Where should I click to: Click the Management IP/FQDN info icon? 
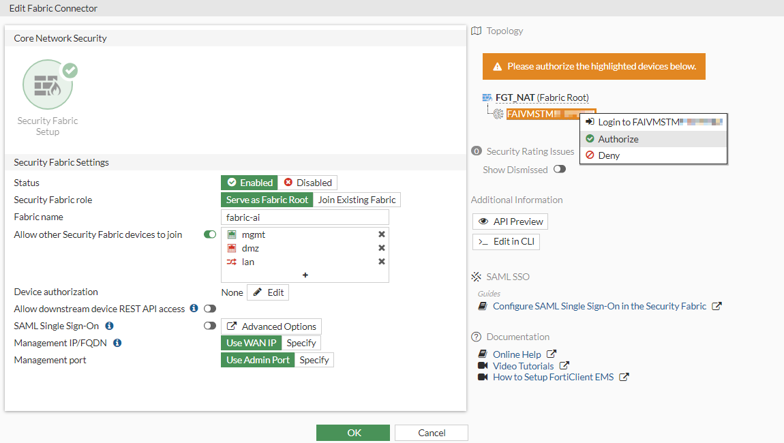pyautogui.click(x=117, y=343)
